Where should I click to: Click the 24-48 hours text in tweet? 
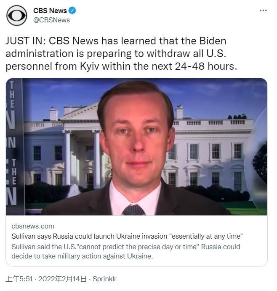click(206, 66)
